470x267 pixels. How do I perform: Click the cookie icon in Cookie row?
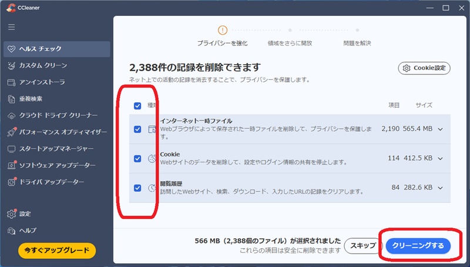[x=152, y=159]
